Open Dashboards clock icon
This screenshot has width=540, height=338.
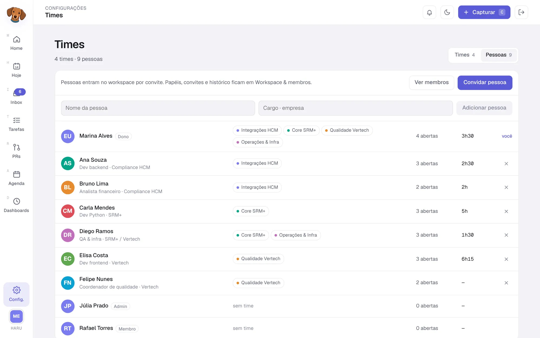(16, 201)
